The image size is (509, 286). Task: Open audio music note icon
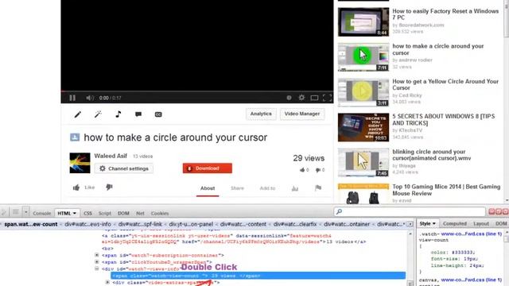119,114
